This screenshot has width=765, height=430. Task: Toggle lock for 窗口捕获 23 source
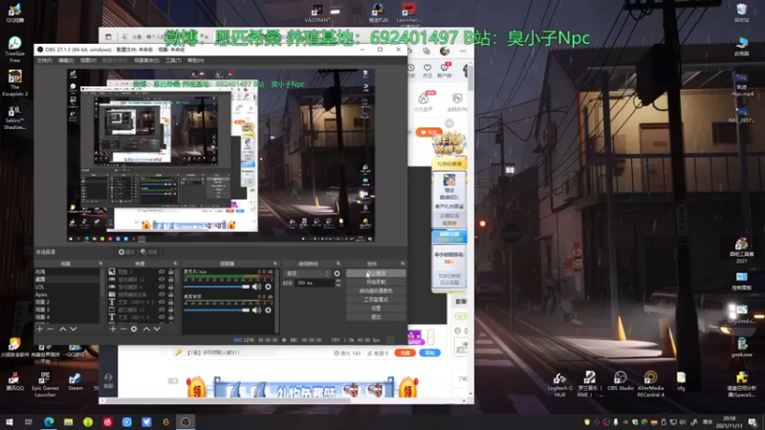[x=171, y=310]
